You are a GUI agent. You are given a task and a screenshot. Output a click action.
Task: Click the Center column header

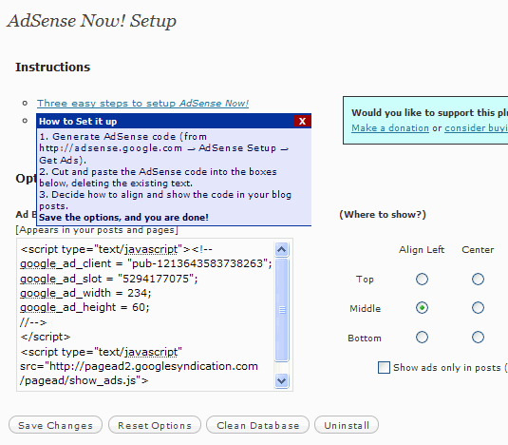click(478, 250)
